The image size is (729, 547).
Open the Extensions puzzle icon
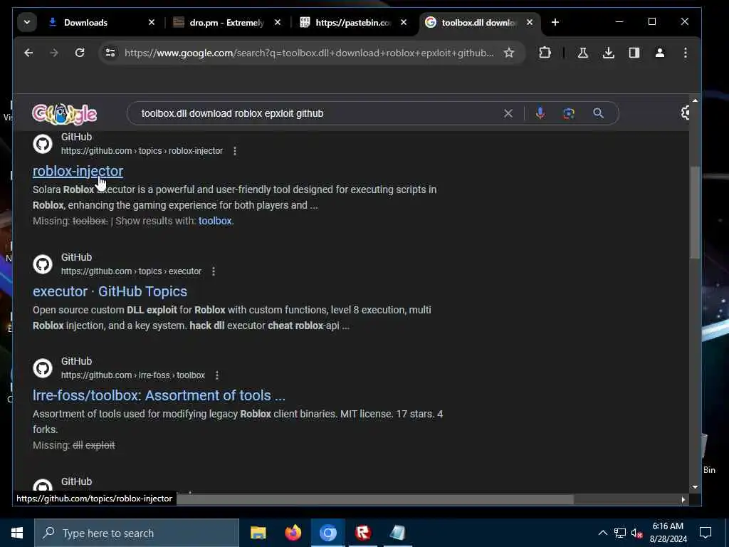click(545, 53)
